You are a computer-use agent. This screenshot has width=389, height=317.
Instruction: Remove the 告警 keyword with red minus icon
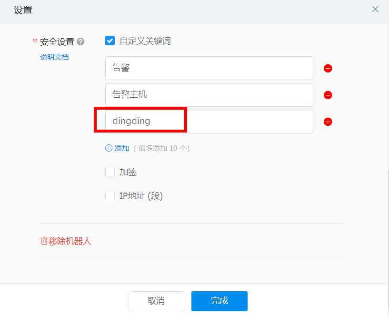point(328,68)
